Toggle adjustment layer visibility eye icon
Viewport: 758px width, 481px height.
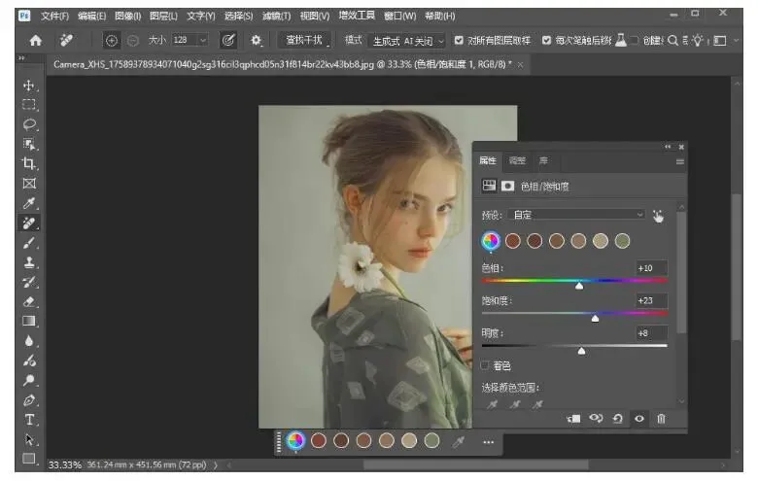(x=639, y=418)
